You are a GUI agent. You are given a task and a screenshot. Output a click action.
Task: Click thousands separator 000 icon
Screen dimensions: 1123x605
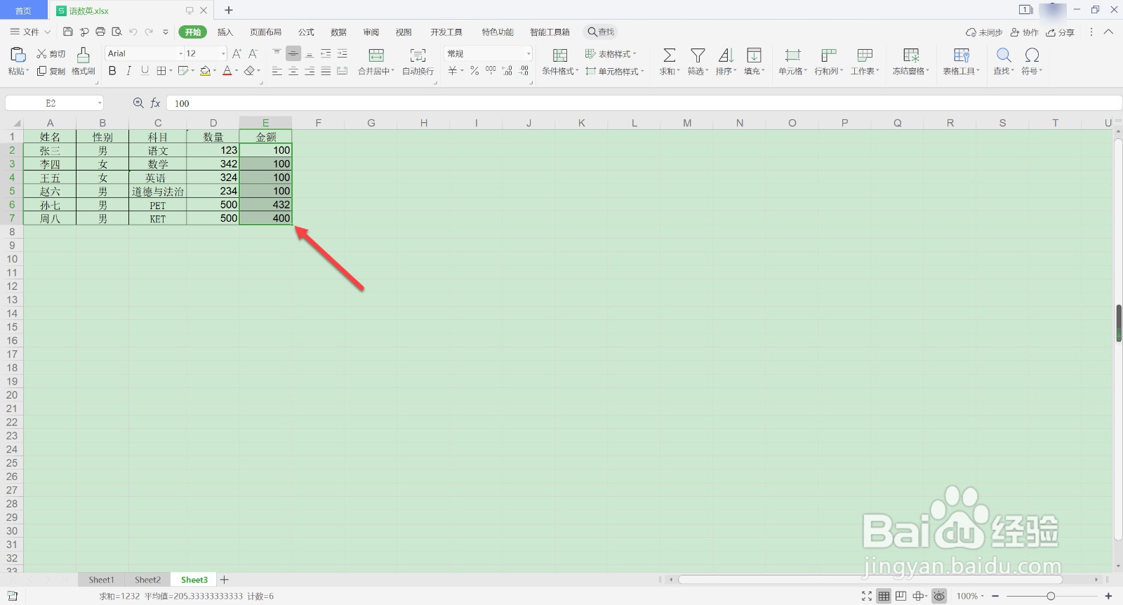[x=491, y=70]
